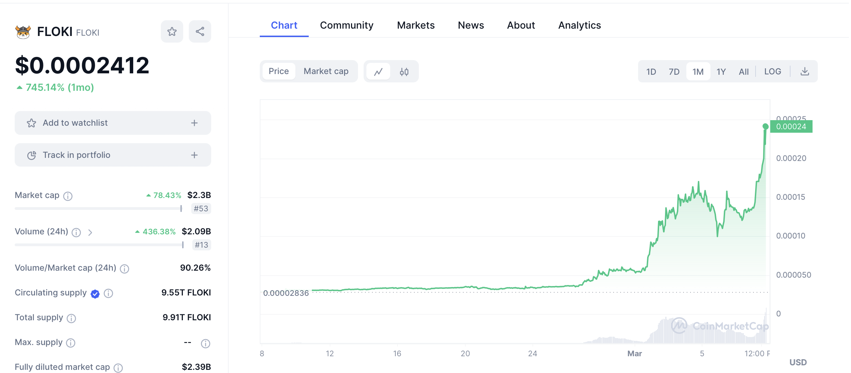Click the Track in portfolio button

(76, 155)
